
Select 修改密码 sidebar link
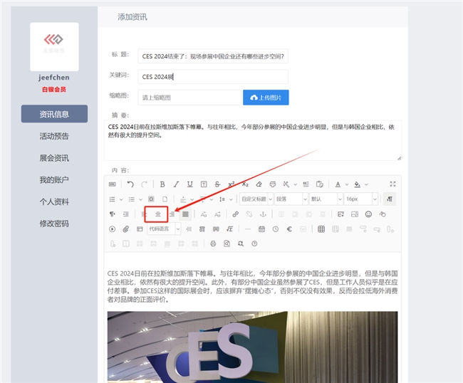(x=54, y=224)
